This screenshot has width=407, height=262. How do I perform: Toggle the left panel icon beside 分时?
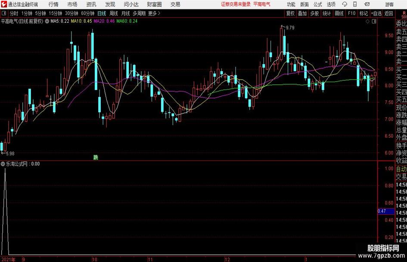pyautogui.click(x=4, y=13)
